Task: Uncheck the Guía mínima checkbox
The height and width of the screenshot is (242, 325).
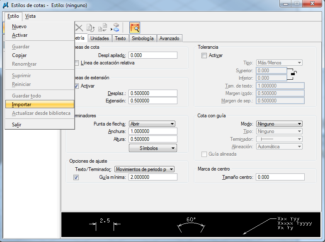Action: coord(76,177)
